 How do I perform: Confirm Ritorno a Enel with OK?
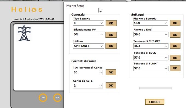tap(175, 35)
